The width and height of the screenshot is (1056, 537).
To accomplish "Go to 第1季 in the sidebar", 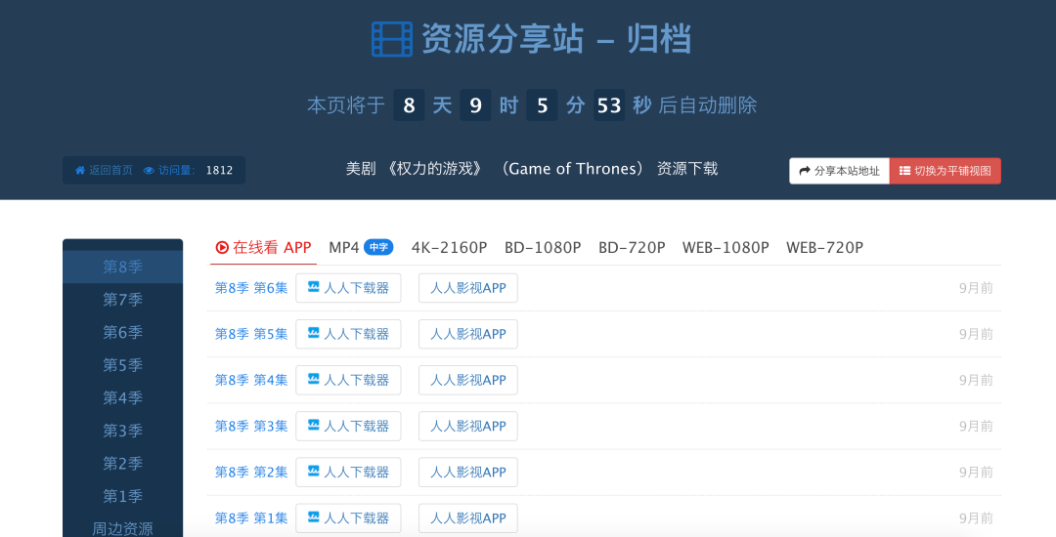I will 122,496.
